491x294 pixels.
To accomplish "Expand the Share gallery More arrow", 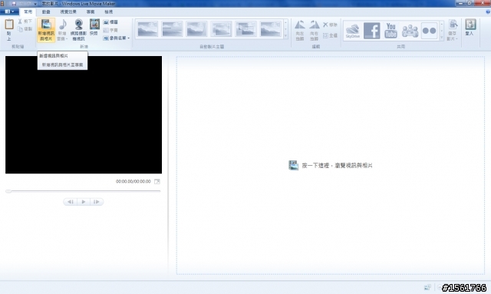I will pos(442,38).
